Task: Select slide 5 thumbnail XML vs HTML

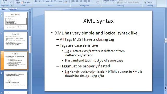Action: [16, 21]
